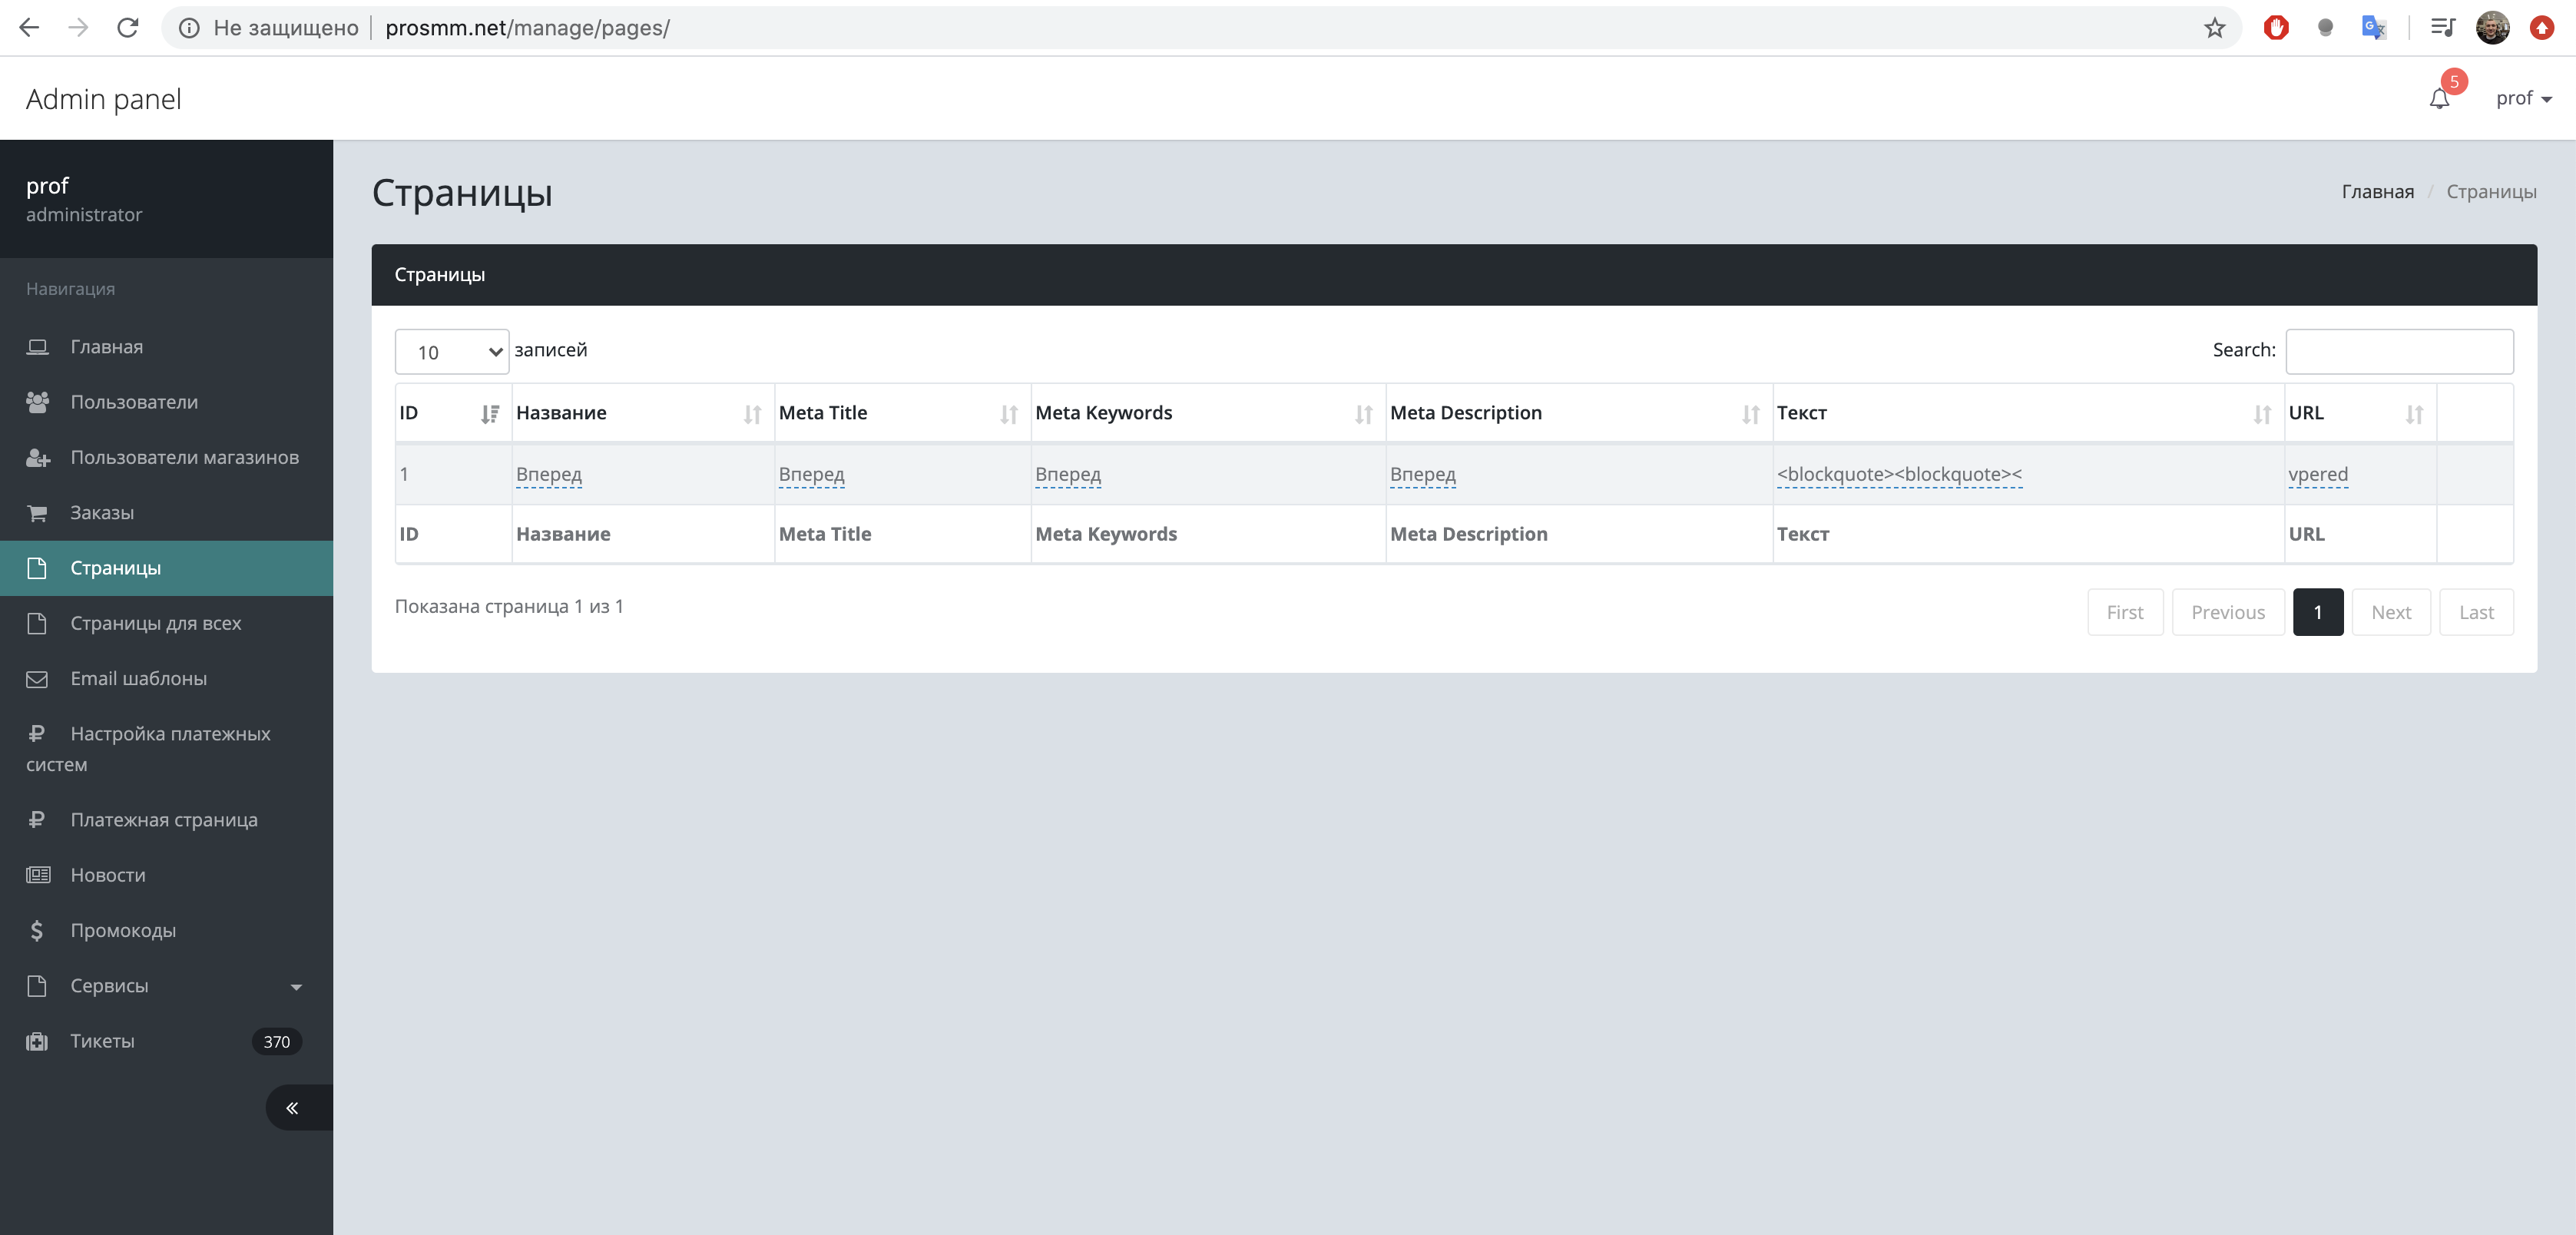Click the Главная breadcrumb link

[x=2377, y=191]
